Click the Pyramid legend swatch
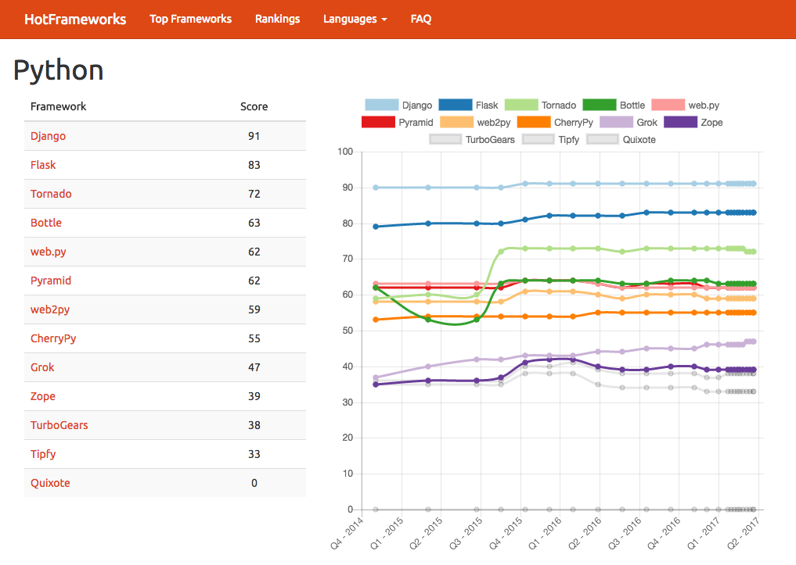This screenshot has width=796, height=565. [x=380, y=122]
